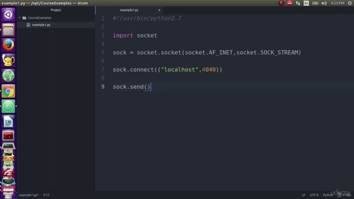Image resolution: width=354 pixels, height=199 pixels.
Task: Click the "localhost" string on line 7
Action: coord(180,70)
